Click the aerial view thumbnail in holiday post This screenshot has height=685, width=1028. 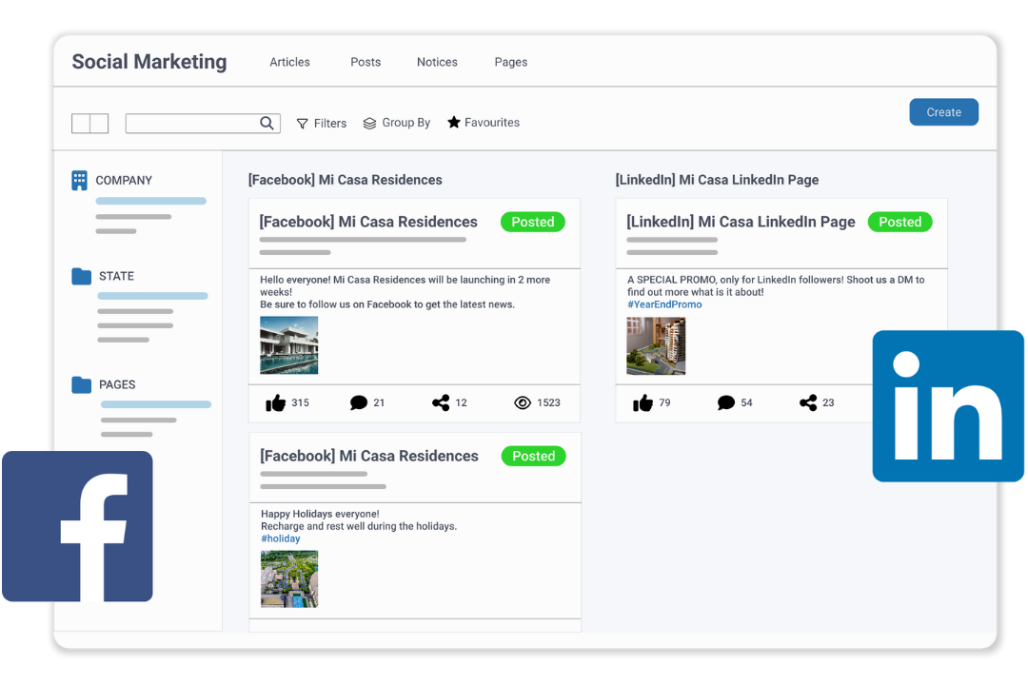click(x=289, y=578)
